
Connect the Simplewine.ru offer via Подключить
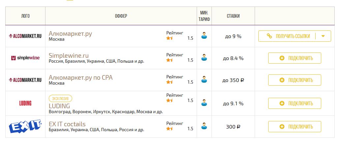click(x=295, y=58)
